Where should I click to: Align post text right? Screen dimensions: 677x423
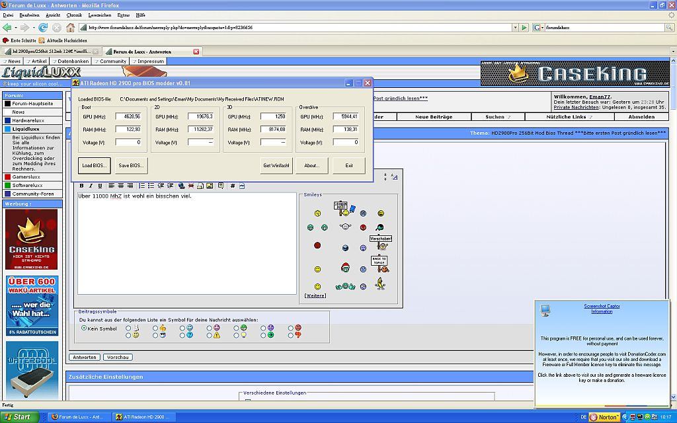click(130, 186)
